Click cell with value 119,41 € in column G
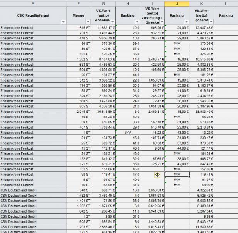 click(x=103, y=174)
